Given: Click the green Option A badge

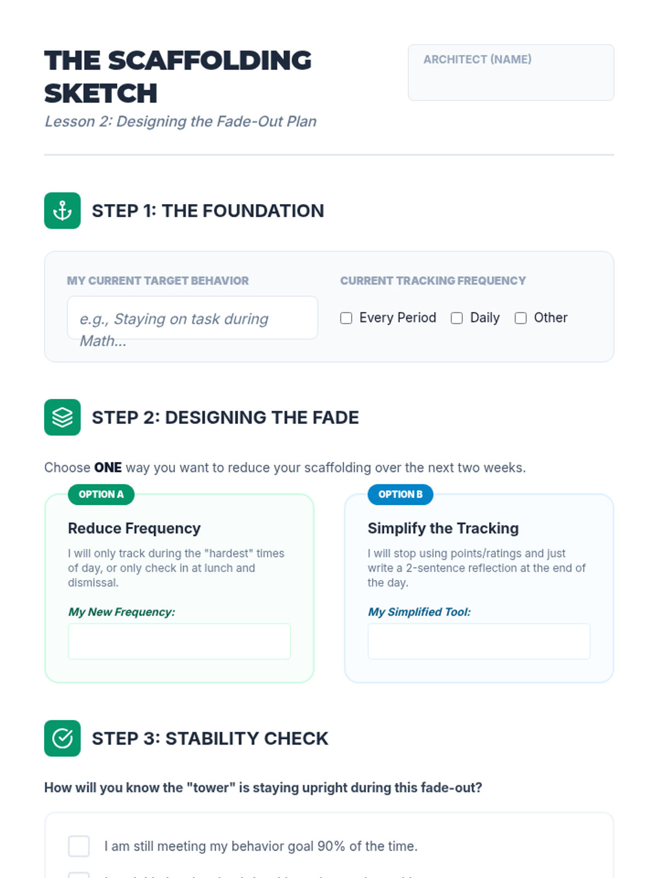Looking at the screenshot, I should (x=101, y=494).
